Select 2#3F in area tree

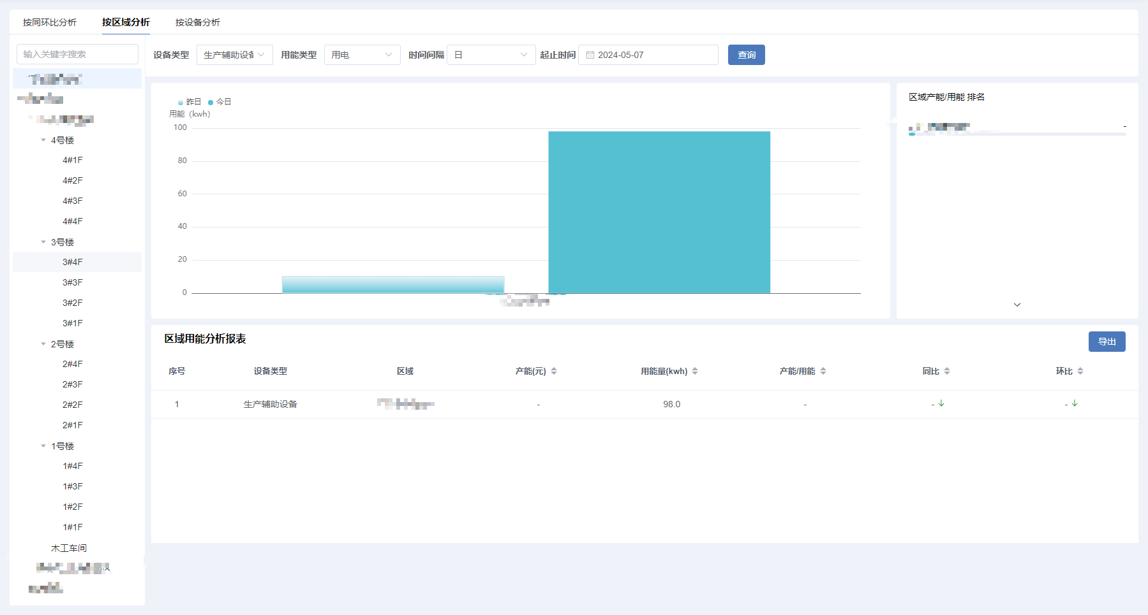tap(73, 384)
